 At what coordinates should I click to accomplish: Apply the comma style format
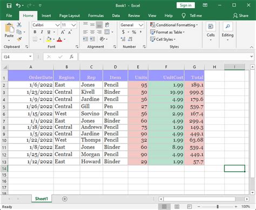click(140, 32)
